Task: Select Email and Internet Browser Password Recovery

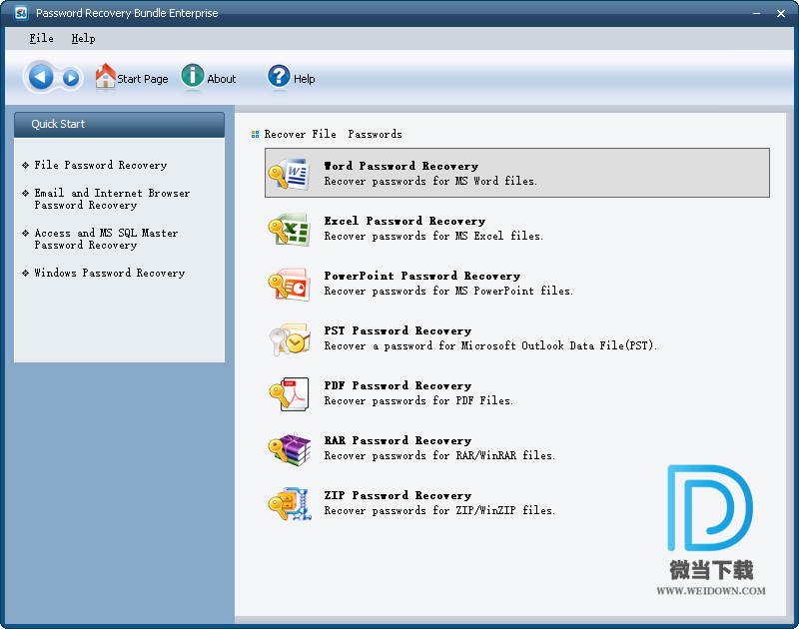Action: click(112, 199)
